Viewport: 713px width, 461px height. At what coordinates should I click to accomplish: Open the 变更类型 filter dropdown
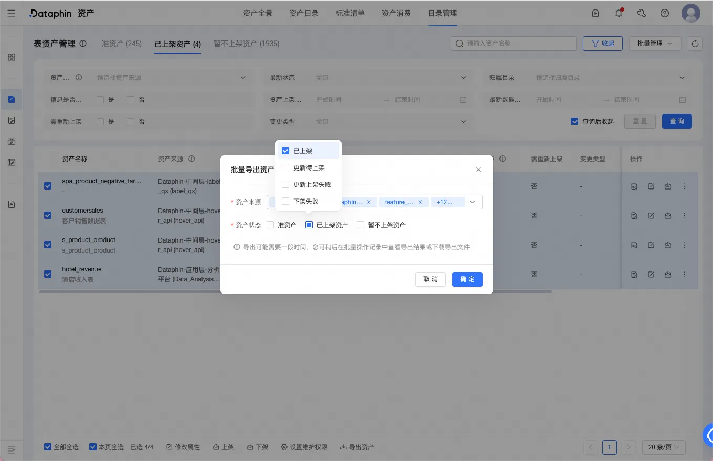(x=391, y=122)
